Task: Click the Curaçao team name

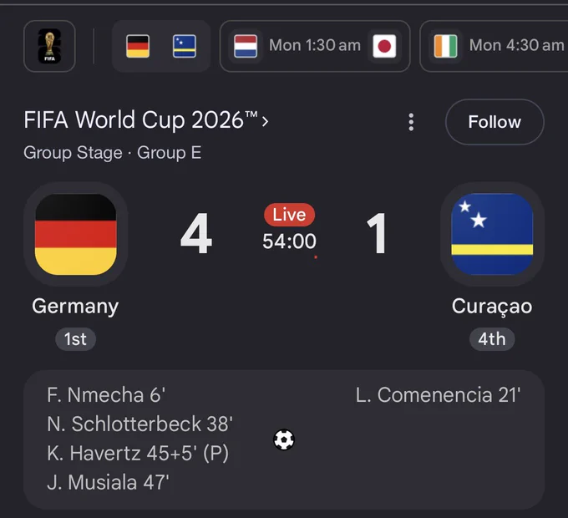Action: pyautogui.click(x=492, y=307)
